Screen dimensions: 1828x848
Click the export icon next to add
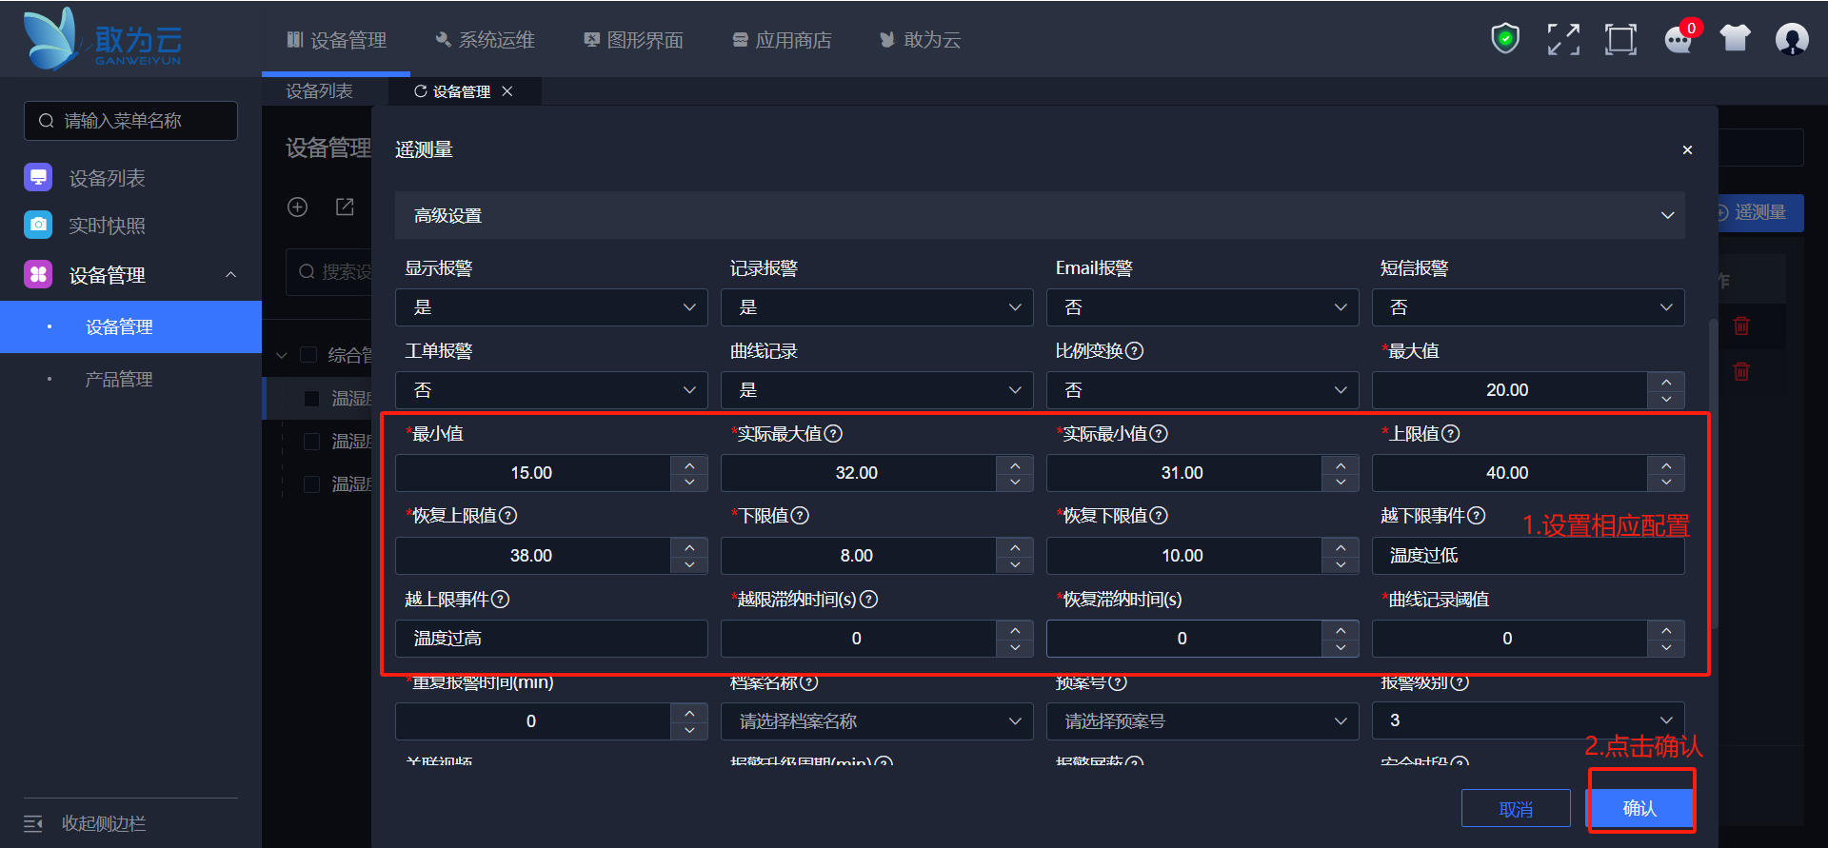(x=345, y=207)
